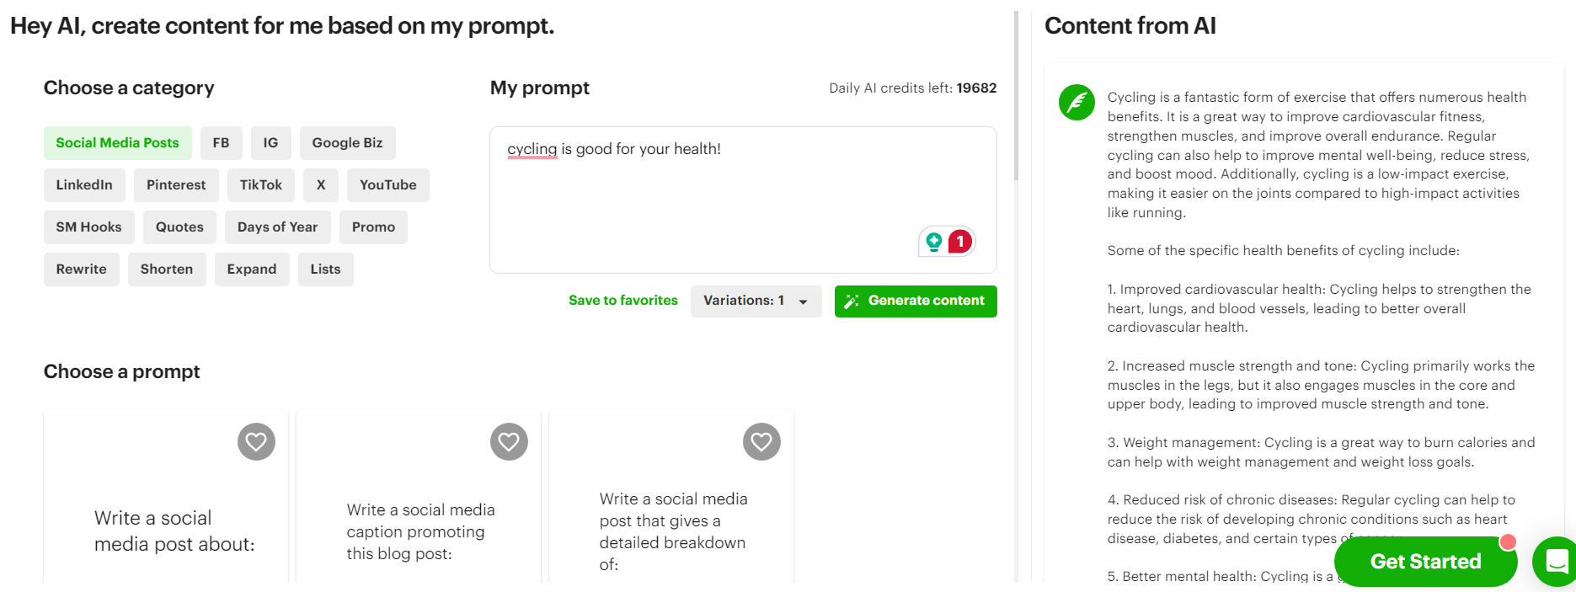Image resolution: width=1576 pixels, height=592 pixels.
Task: Click the Save to favorites link
Action: coord(623,301)
